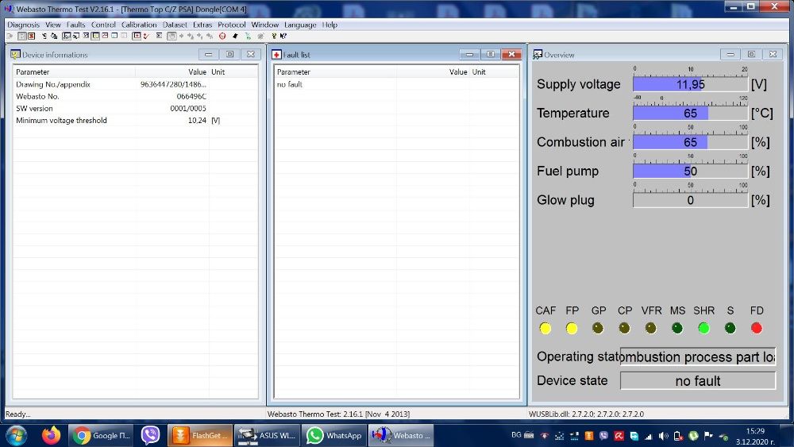Click the Fuel pump bar showing 50
Screen dimensions: 794x447
[x=690, y=171]
